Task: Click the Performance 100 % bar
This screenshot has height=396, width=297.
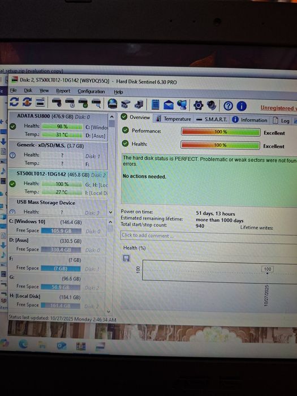Action: (x=221, y=132)
